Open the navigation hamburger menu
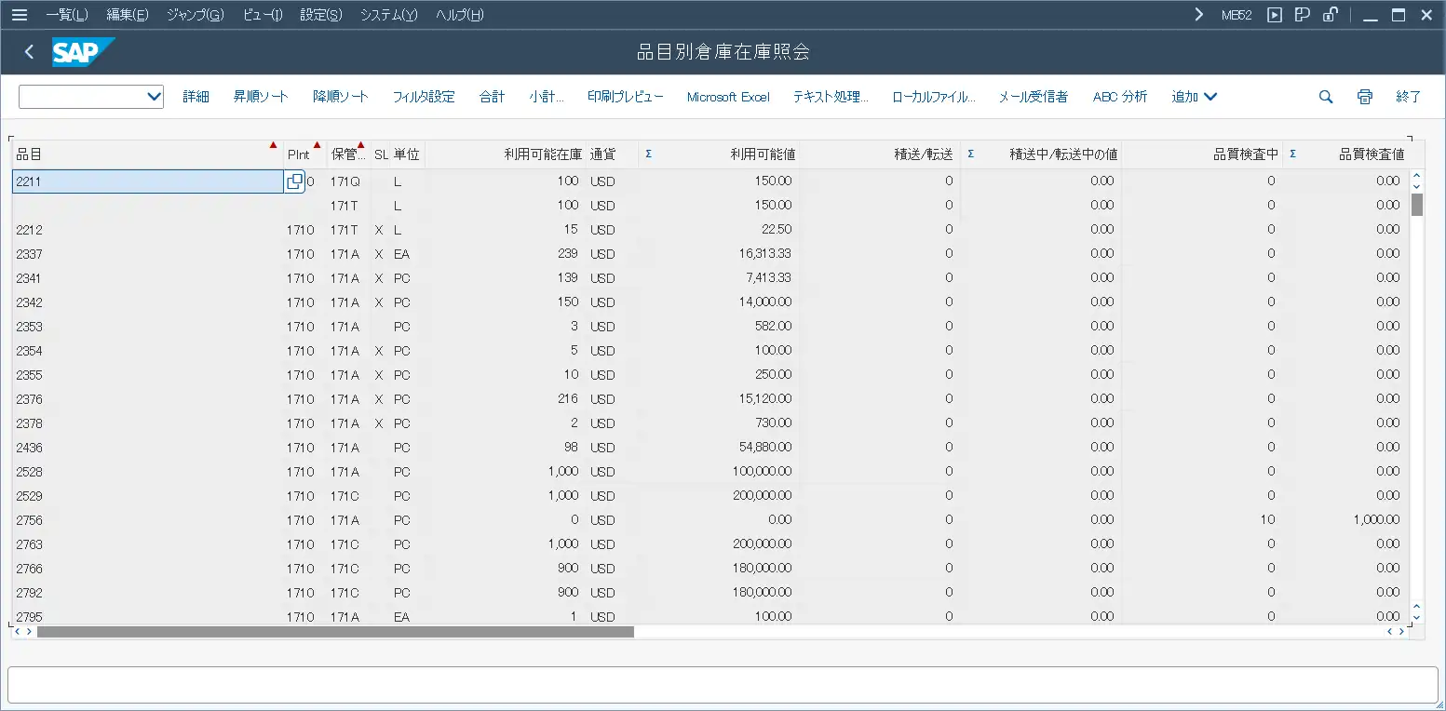The image size is (1446, 711). tap(20, 14)
